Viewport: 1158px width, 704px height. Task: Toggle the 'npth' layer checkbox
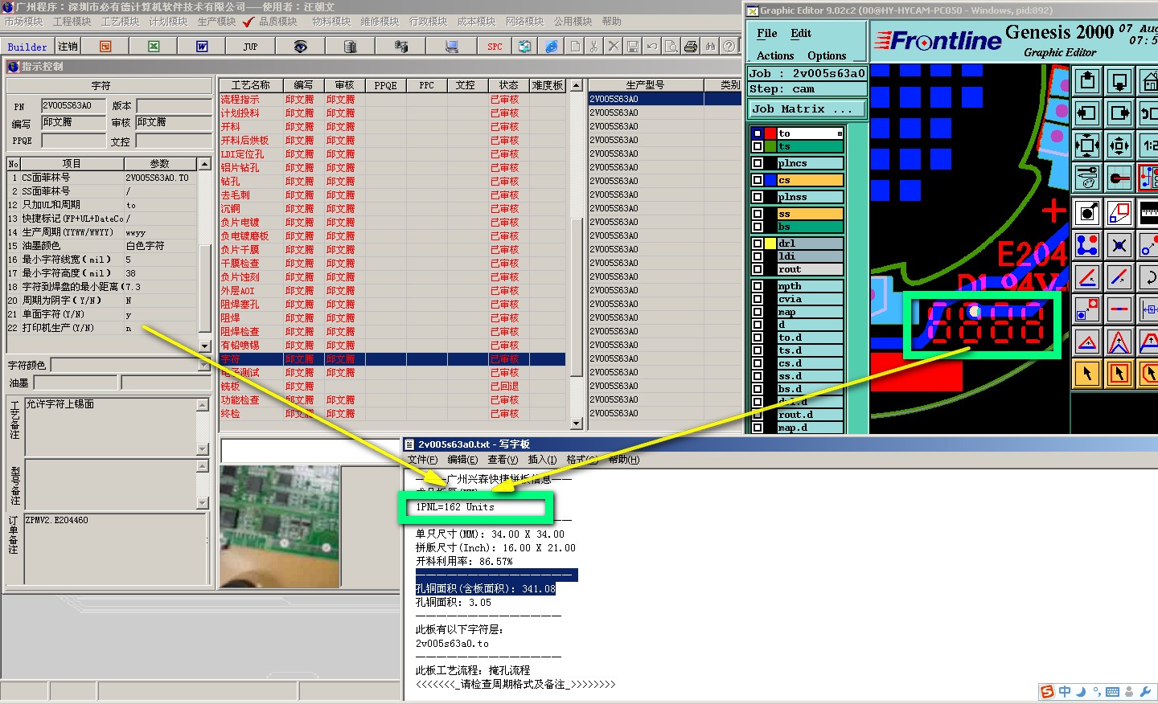[758, 286]
